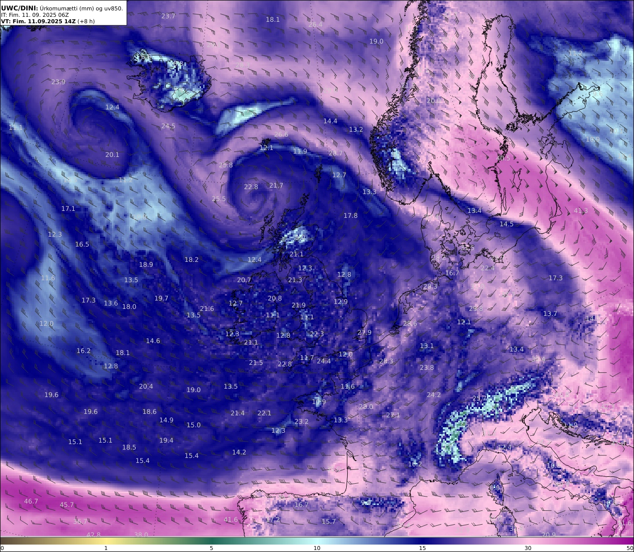Viewport: 634px width, 552px height.
Task: Click the 20.4 map value
Action: tap(146, 386)
